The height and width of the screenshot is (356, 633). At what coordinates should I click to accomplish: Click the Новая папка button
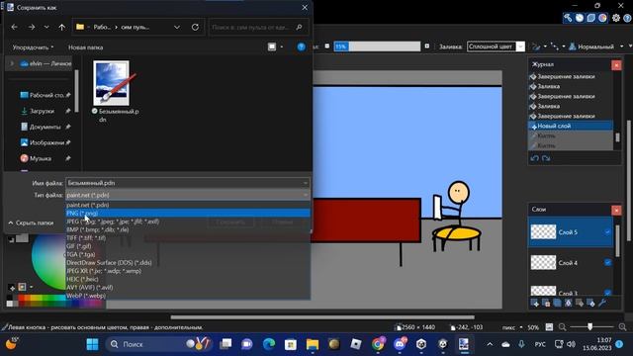[x=86, y=47]
